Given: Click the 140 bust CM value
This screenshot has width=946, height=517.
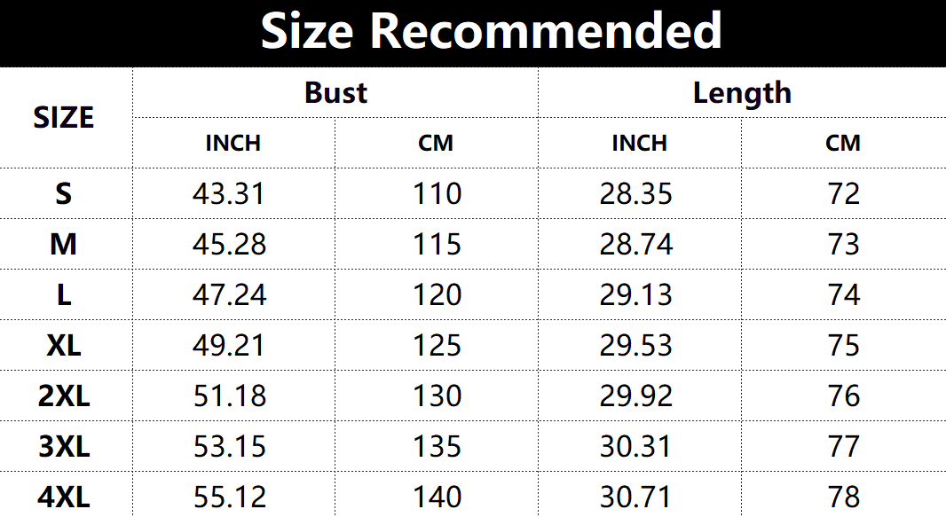Looking at the screenshot, I should pos(437,497).
